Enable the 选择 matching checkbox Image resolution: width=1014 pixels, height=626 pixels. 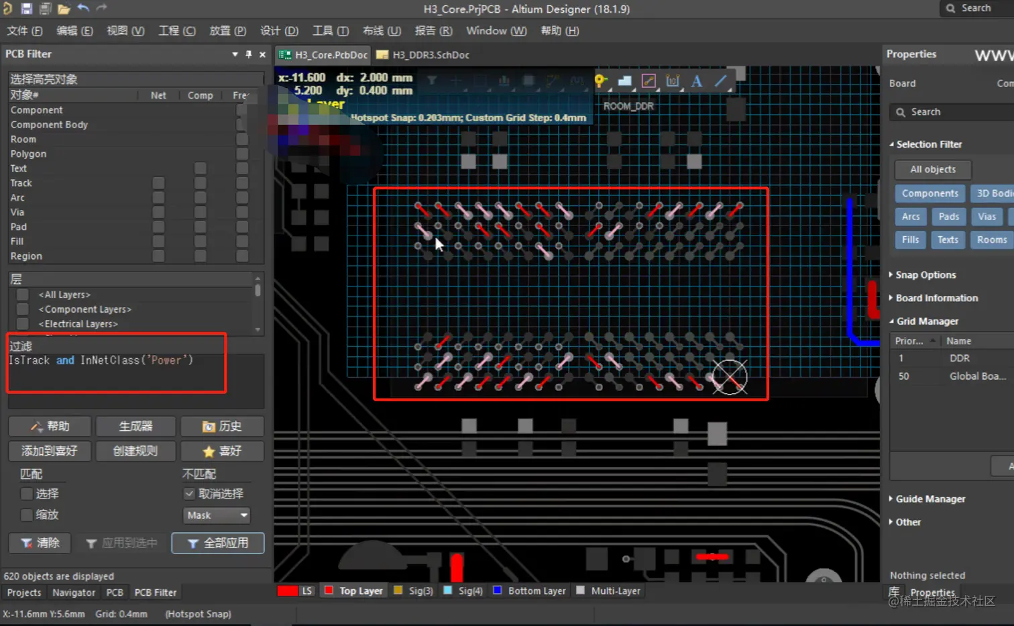(27, 494)
